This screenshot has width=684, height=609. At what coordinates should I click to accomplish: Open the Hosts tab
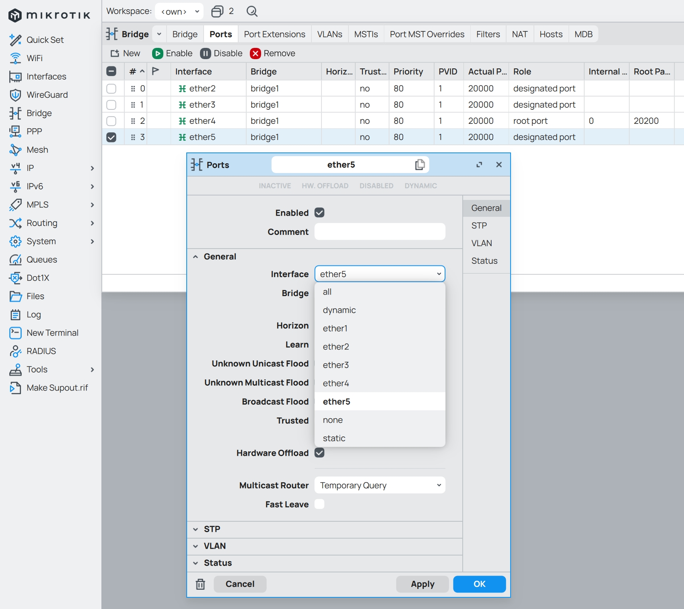(551, 34)
